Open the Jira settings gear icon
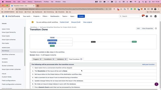The image size is (161, 90). (151, 16)
